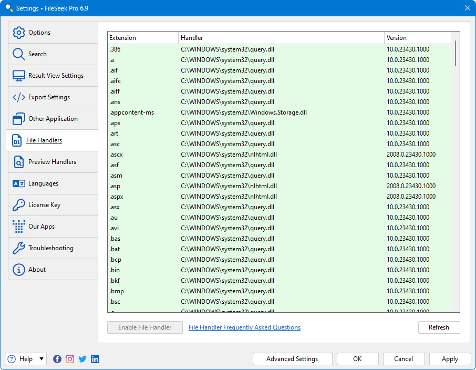
Task: Close the Settings window
Action: (468, 8)
